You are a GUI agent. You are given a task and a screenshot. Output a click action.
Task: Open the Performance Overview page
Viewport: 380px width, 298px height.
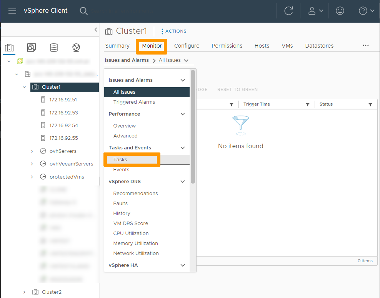(x=147, y=126)
